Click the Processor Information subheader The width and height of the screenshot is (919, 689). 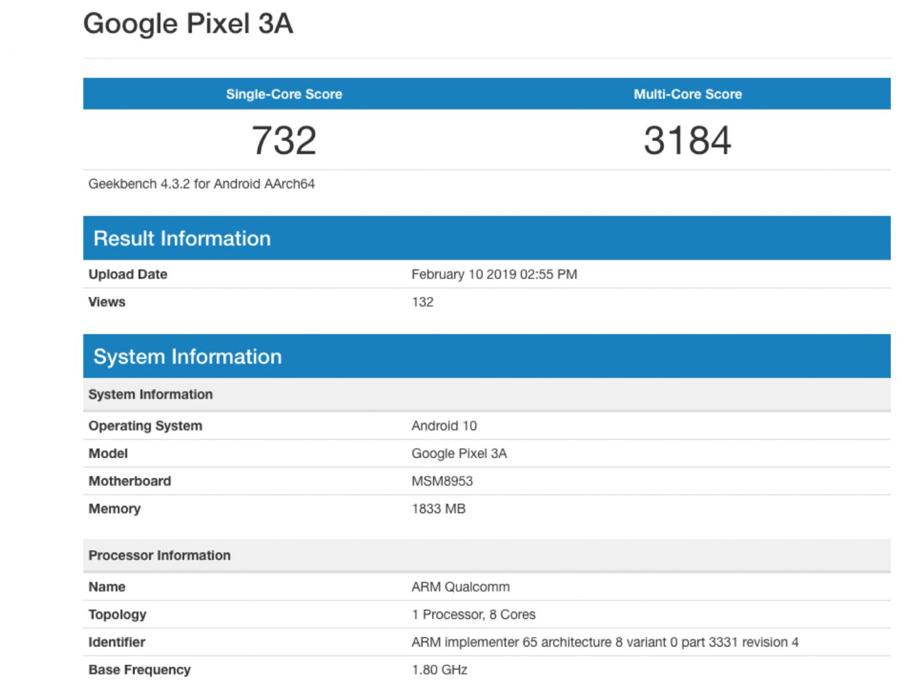point(159,555)
